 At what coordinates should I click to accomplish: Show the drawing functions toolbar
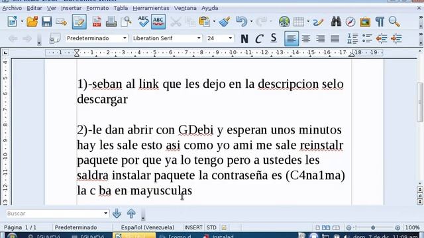318,22
